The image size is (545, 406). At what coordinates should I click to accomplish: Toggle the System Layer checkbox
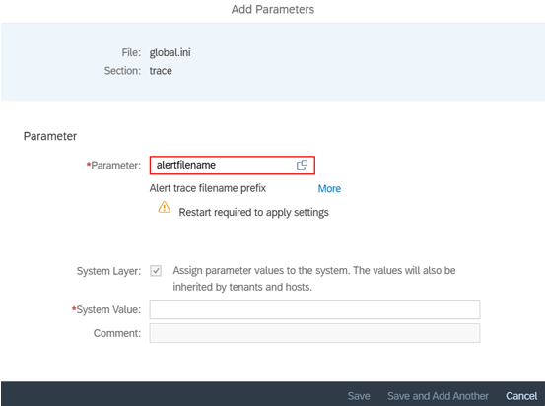tap(156, 271)
